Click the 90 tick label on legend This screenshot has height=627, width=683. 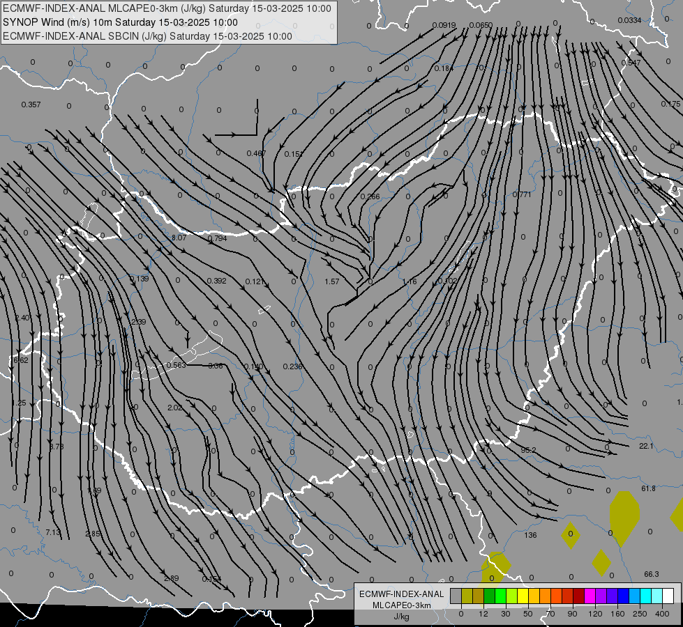[572, 614]
